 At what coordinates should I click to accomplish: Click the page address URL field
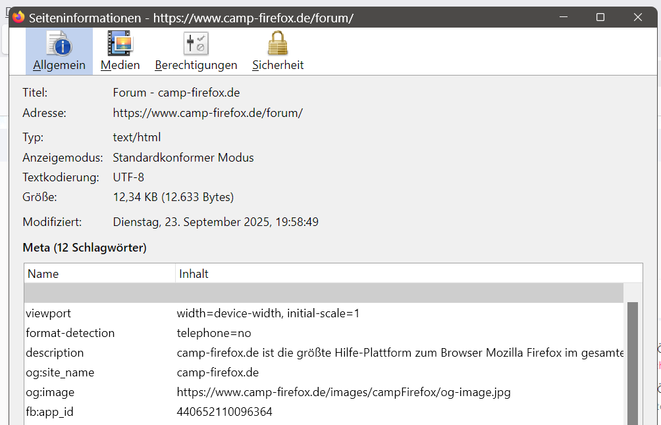[208, 113]
